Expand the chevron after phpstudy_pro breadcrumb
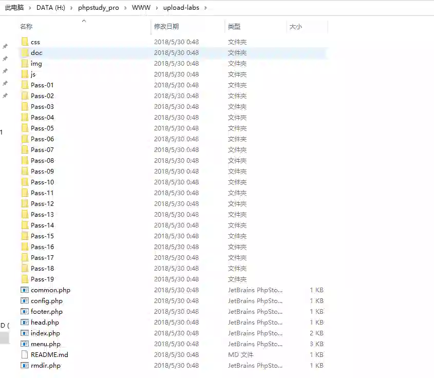This screenshot has width=434, height=378. pos(125,8)
